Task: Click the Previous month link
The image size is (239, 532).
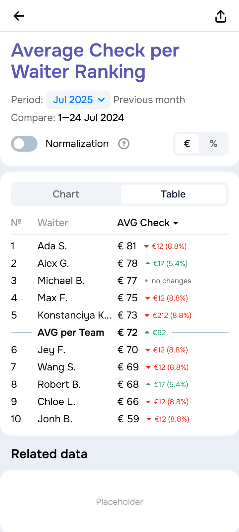Action: coord(149,100)
